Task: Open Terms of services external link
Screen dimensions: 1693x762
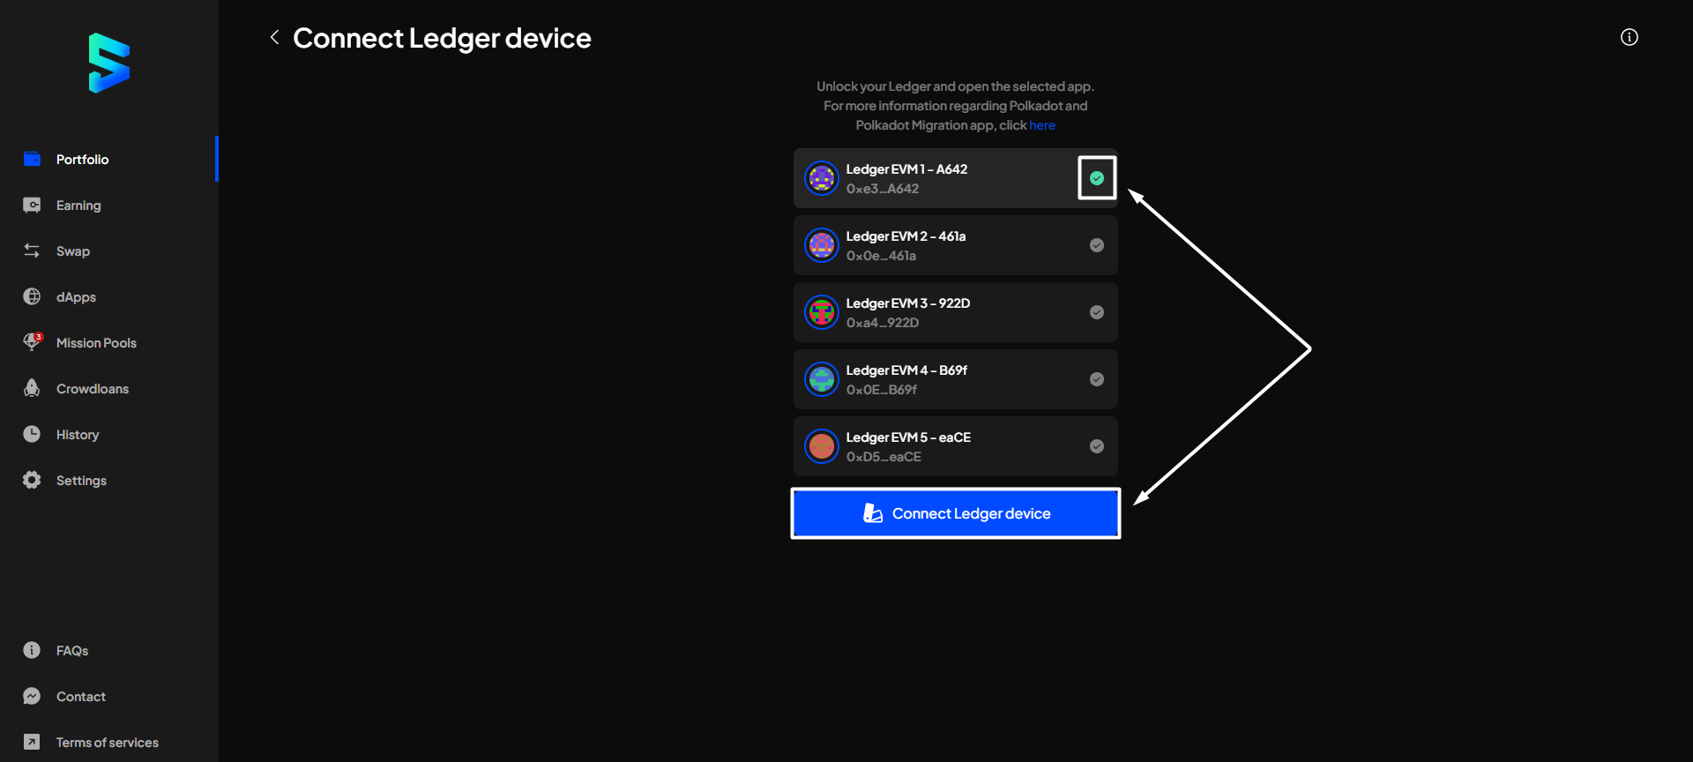Action: (107, 743)
